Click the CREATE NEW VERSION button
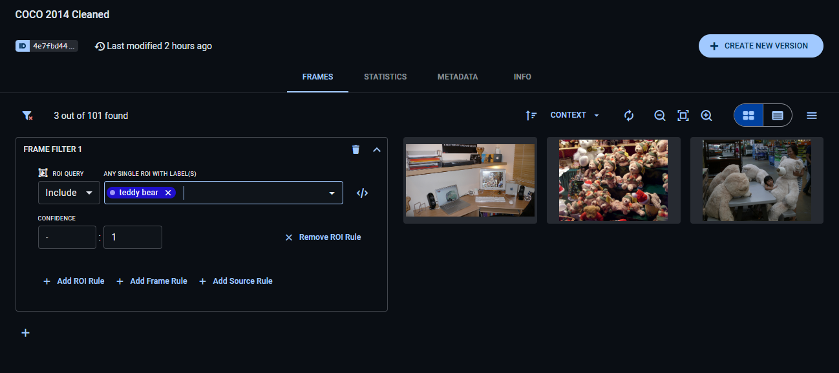The height and width of the screenshot is (373, 839). pyautogui.click(x=760, y=46)
